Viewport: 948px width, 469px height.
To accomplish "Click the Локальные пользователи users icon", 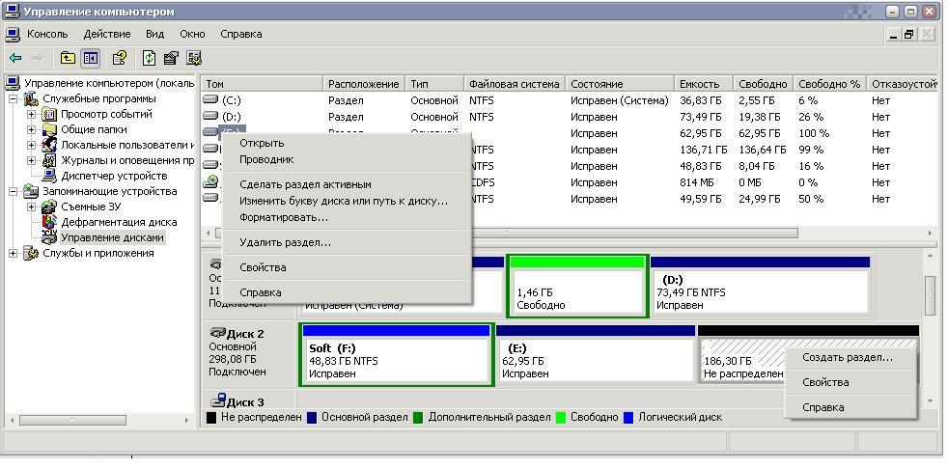I will (49, 145).
